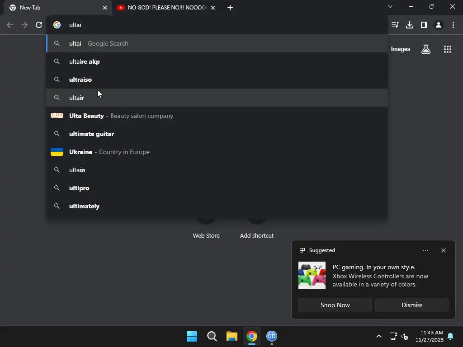Open the media controls icon in toolbar

click(x=395, y=25)
